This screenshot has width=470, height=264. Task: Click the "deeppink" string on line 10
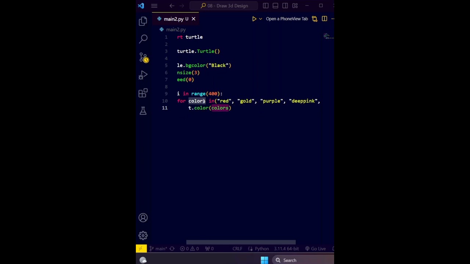[303, 101]
